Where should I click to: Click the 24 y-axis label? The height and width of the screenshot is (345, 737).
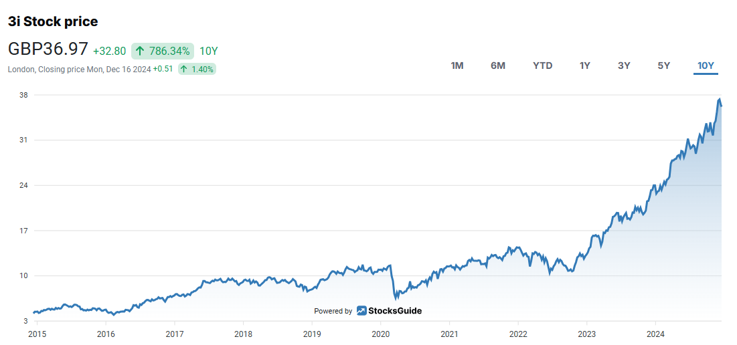tap(24, 185)
